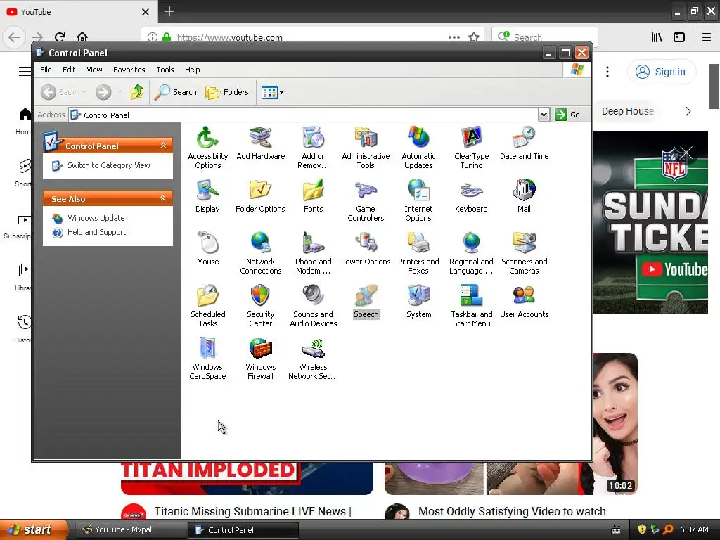Open Administrative Tools icon
Screen dimensions: 720x540
coord(366,148)
